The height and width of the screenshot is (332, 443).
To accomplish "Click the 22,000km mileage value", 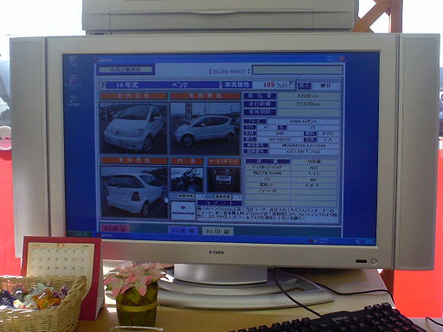I will click(308, 104).
